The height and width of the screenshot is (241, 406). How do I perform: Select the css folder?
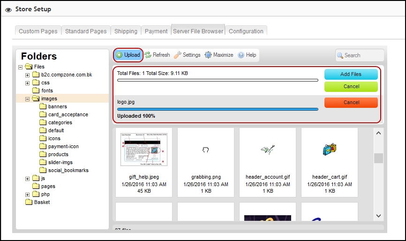(45, 83)
